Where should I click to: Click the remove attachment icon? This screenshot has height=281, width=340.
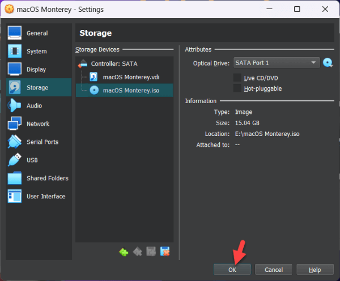pyautogui.click(x=165, y=252)
